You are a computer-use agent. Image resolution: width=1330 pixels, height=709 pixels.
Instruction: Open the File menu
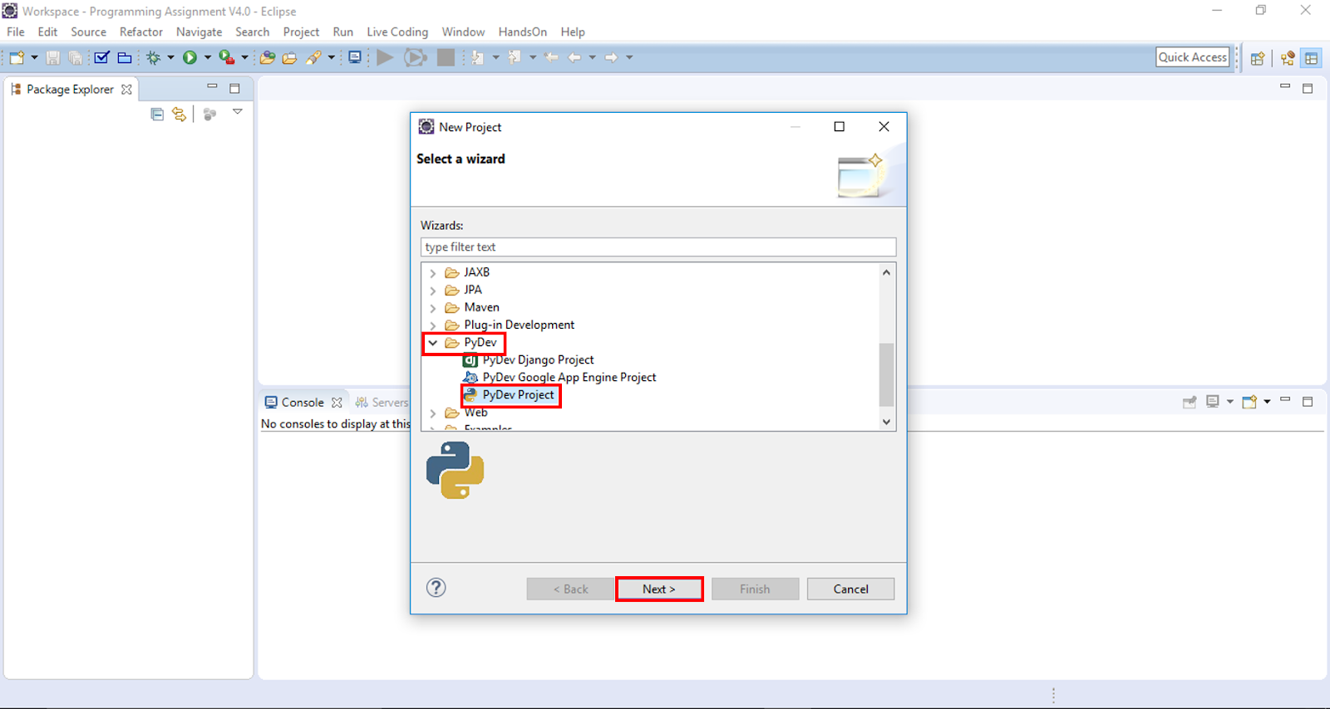click(x=16, y=32)
